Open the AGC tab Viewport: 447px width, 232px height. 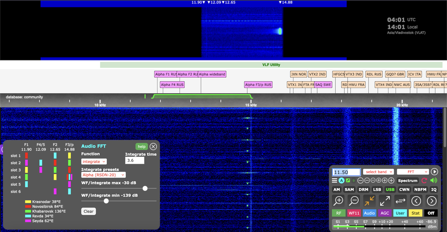point(385,213)
